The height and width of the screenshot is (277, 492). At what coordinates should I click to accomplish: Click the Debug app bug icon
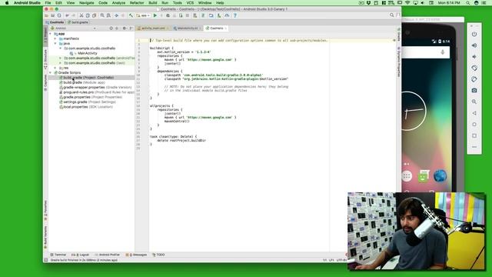point(168,15)
